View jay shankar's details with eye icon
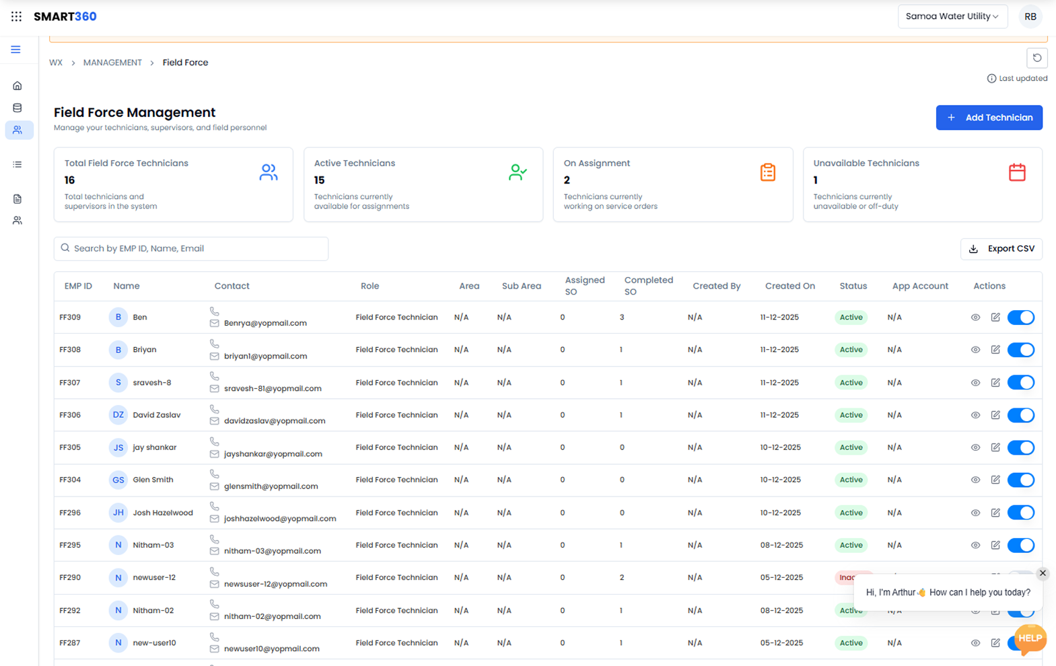The width and height of the screenshot is (1056, 666). (x=975, y=447)
